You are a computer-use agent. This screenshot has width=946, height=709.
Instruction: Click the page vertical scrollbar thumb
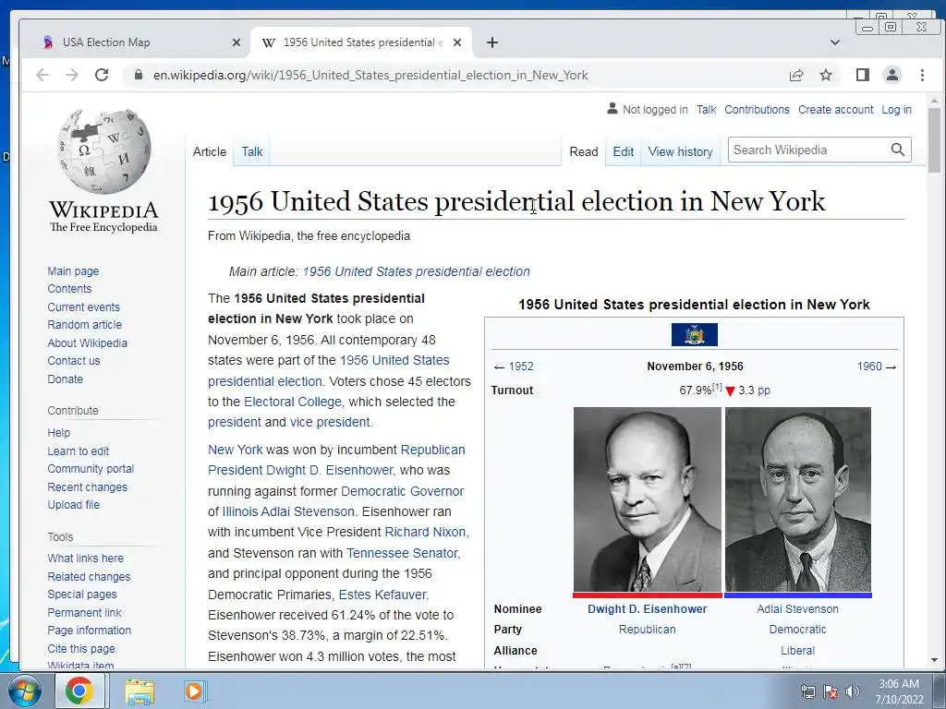click(x=934, y=140)
